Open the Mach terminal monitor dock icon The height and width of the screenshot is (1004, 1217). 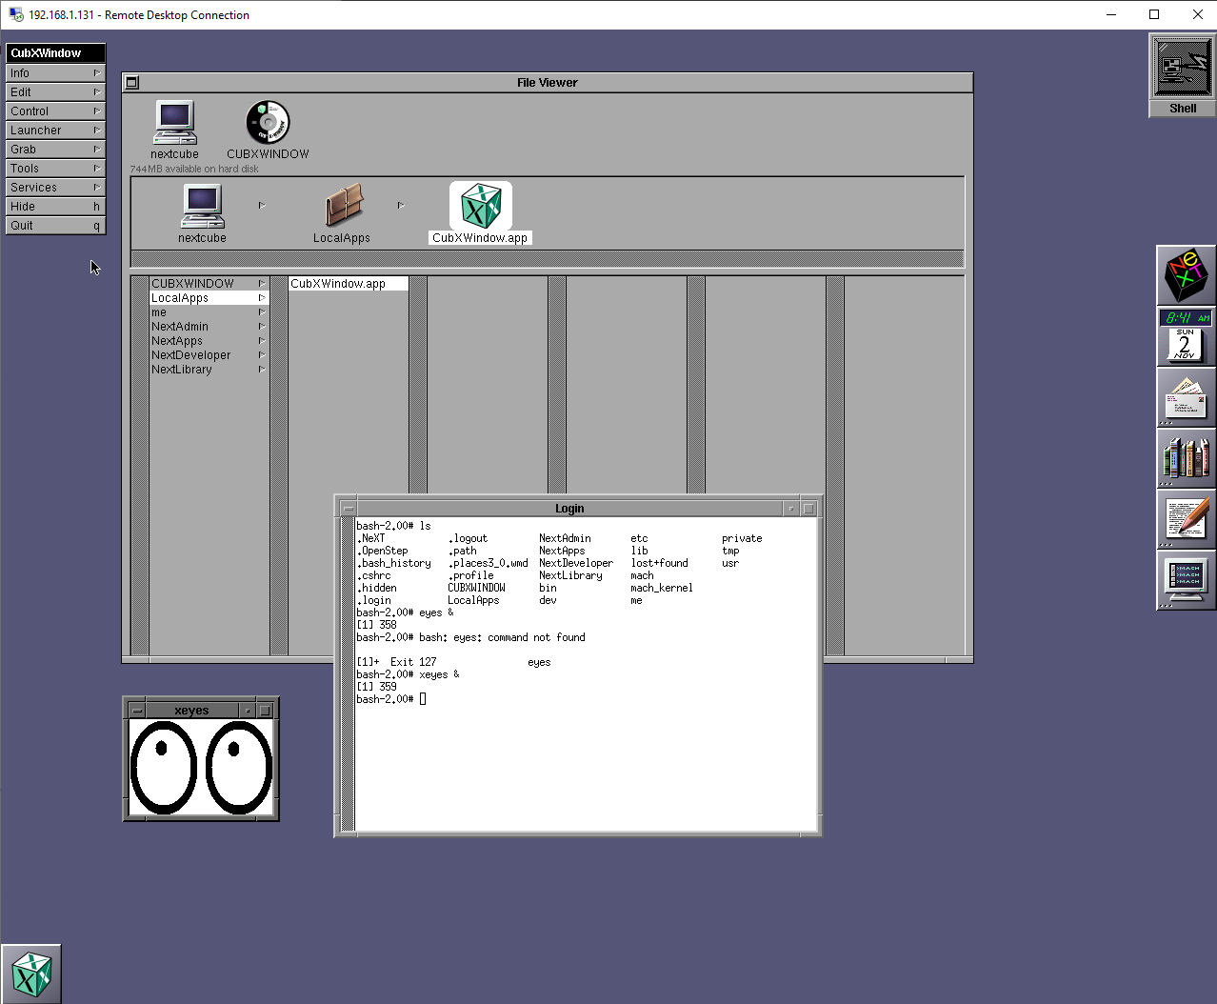[1186, 579]
